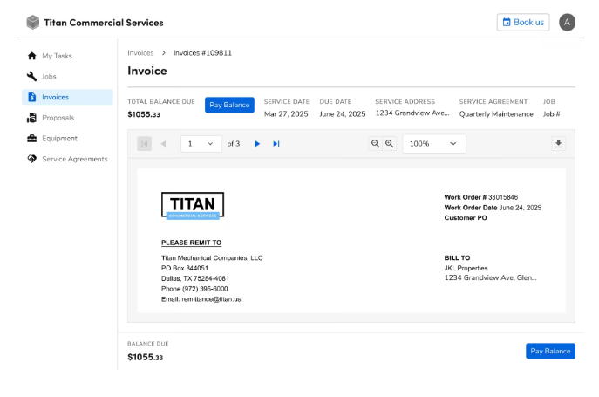The image size is (599, 397).
Task: Click the zoom out magnifier icon
Action: click(376, 143)
